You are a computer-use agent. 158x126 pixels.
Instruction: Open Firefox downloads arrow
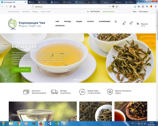[x=135, y=7]
